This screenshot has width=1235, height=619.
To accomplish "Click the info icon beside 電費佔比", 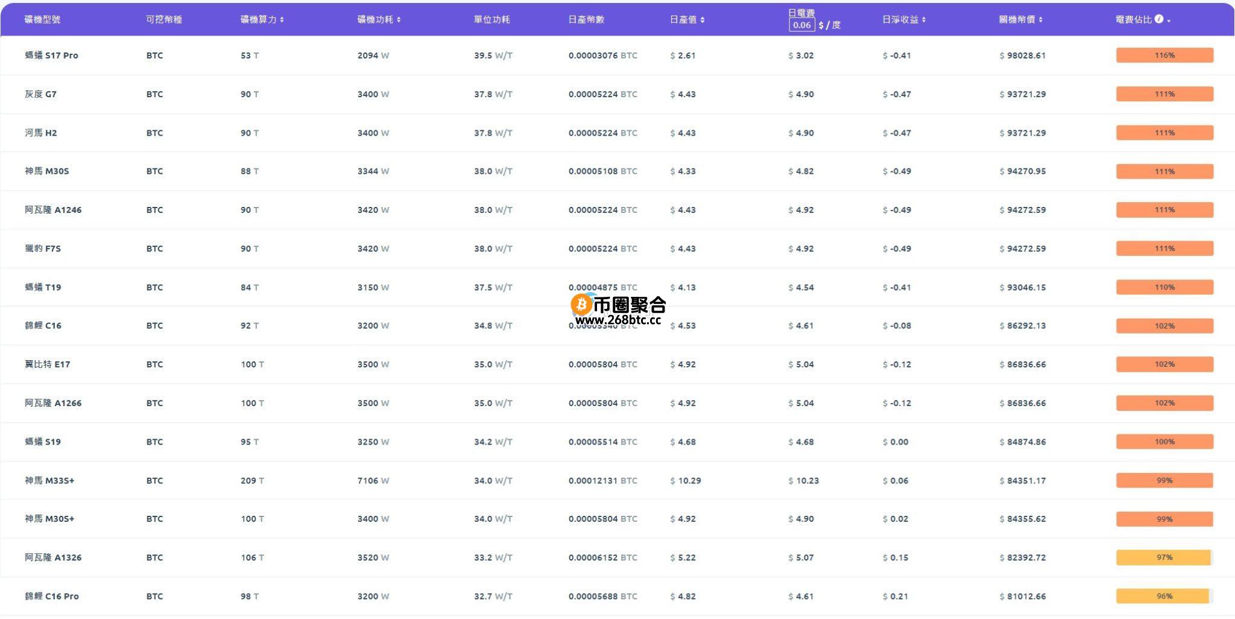I will coord(1158,19).
